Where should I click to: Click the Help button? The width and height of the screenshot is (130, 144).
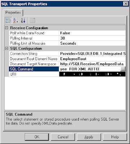point(115,137)
